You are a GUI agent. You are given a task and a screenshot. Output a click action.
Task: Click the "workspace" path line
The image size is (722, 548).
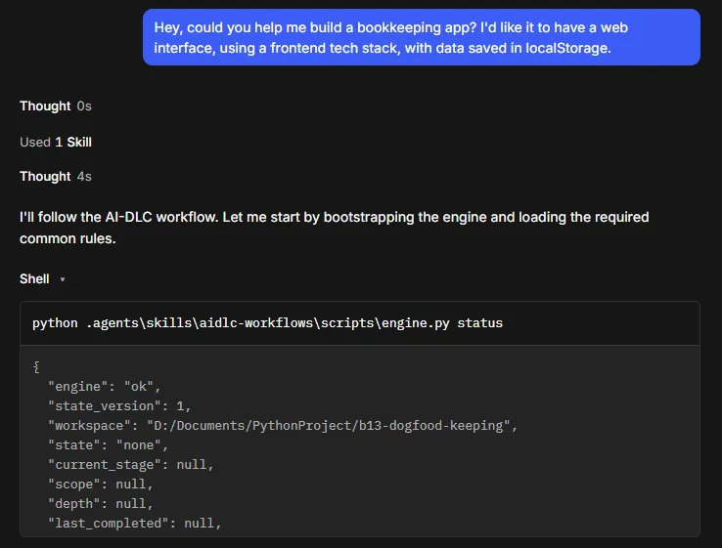tap(283, 426)
